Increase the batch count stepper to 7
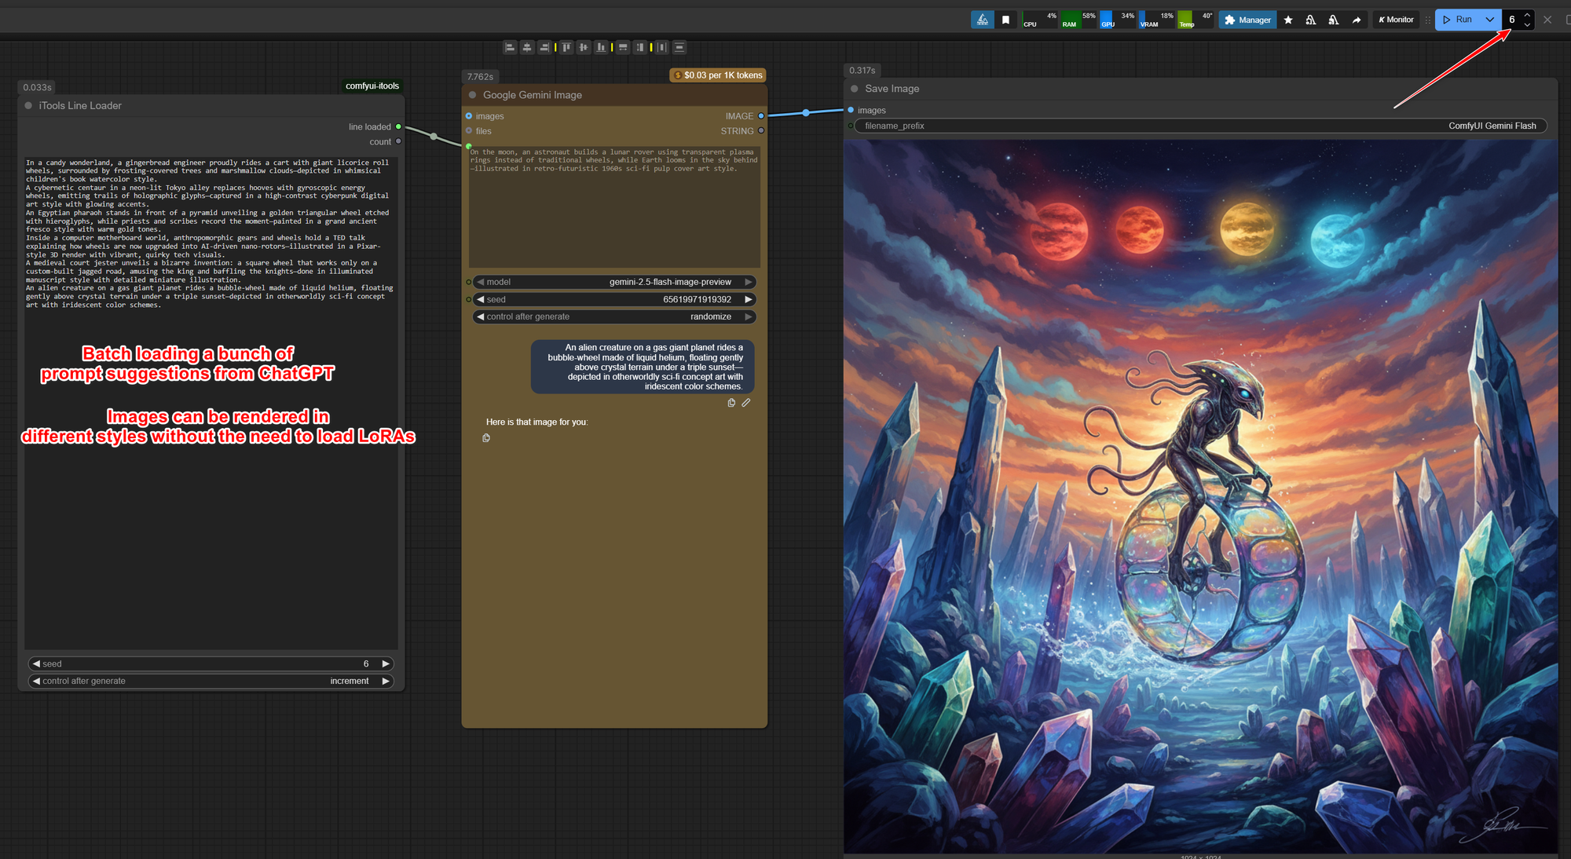The height and width of the screenshot is (859, 1571). (1527, 14)
